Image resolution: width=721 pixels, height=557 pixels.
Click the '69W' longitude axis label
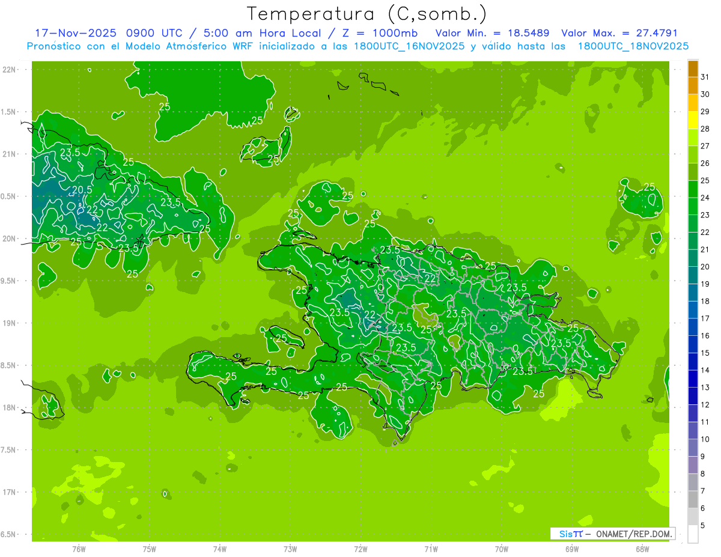[x=572, y=548]
